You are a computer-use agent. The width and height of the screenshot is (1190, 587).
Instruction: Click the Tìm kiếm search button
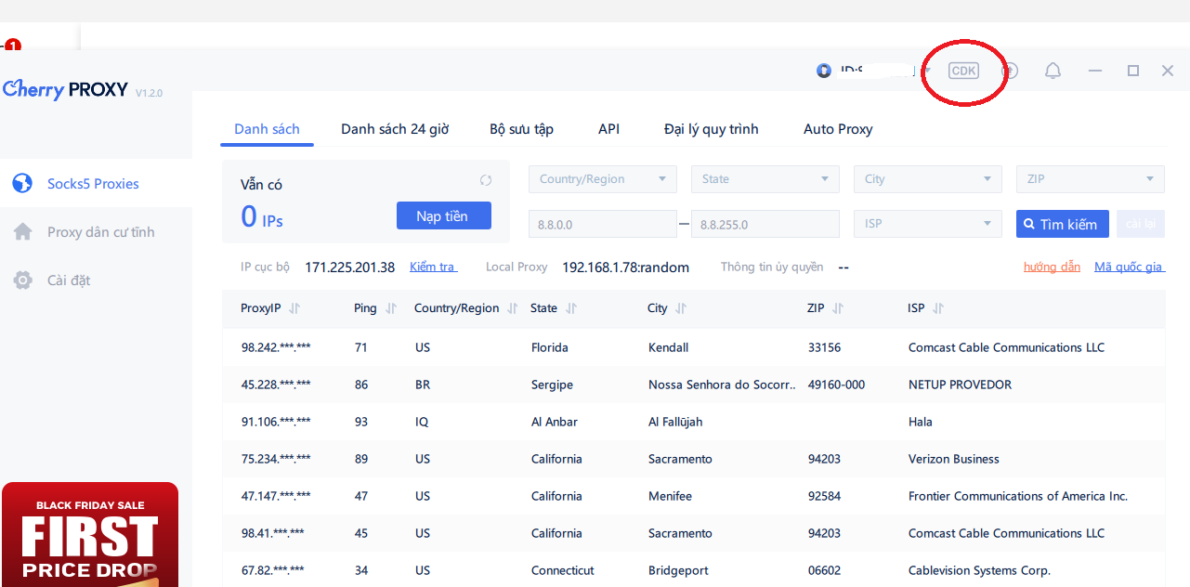[x=1062, y=224]
